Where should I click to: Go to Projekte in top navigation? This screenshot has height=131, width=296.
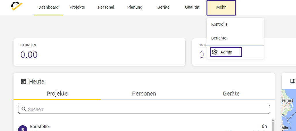click(77, 7)
